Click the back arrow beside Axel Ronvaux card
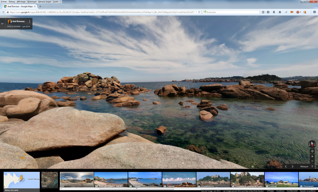This screenshot has width=318, height=192. pyautogui.click(x=3, y=24)
